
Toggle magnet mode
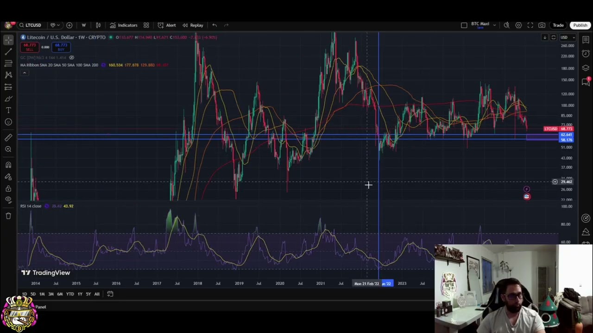(8, 165)
